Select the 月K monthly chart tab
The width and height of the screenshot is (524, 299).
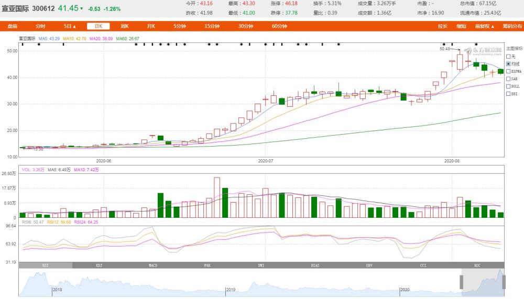click(x=151, y=26)
